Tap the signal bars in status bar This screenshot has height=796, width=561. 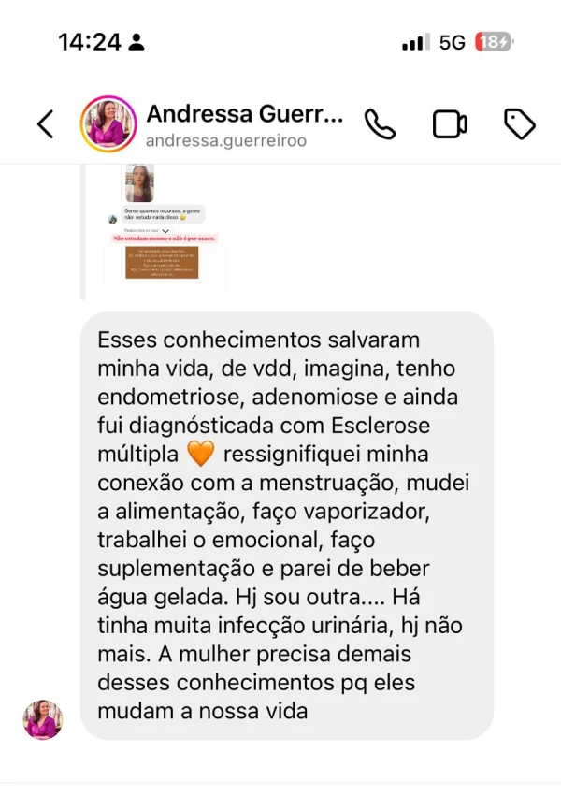click(416, 42)
